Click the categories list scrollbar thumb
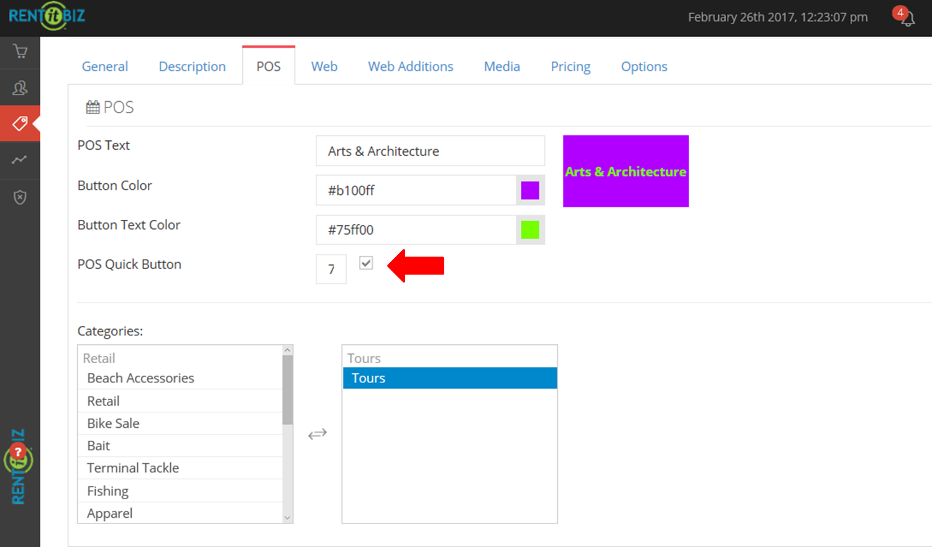 (287, 391)
